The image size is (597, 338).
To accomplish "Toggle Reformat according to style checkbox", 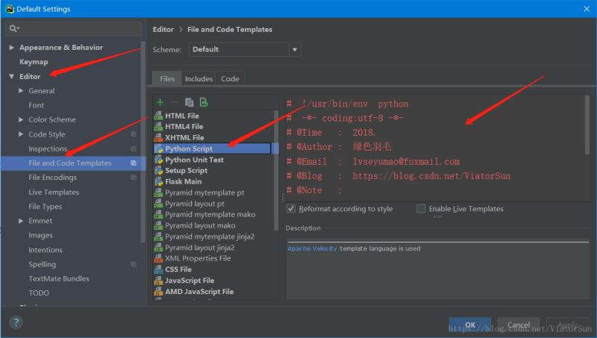I will (x=291, y=209).
